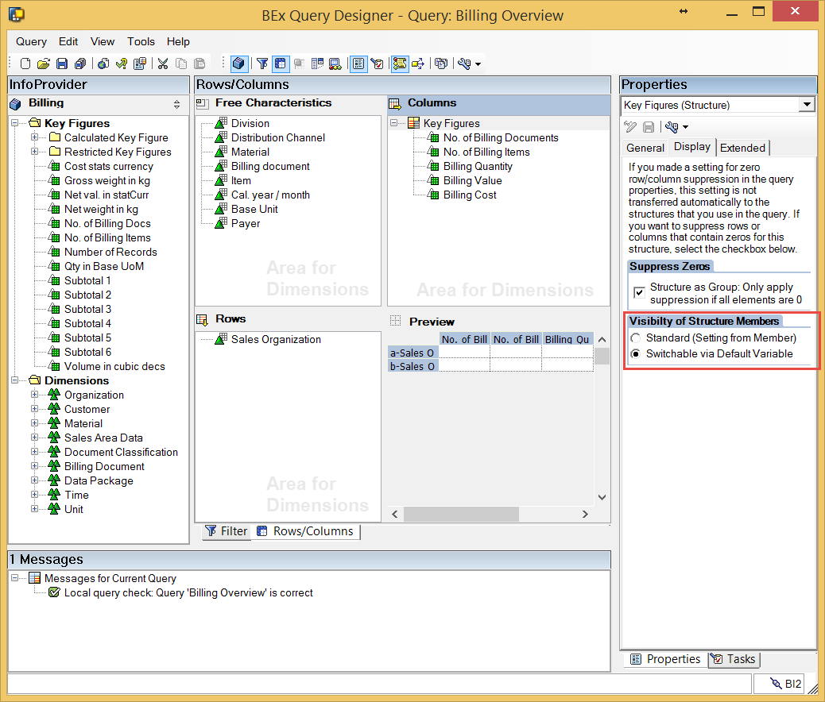Publish the query on the web

(103, 64)
